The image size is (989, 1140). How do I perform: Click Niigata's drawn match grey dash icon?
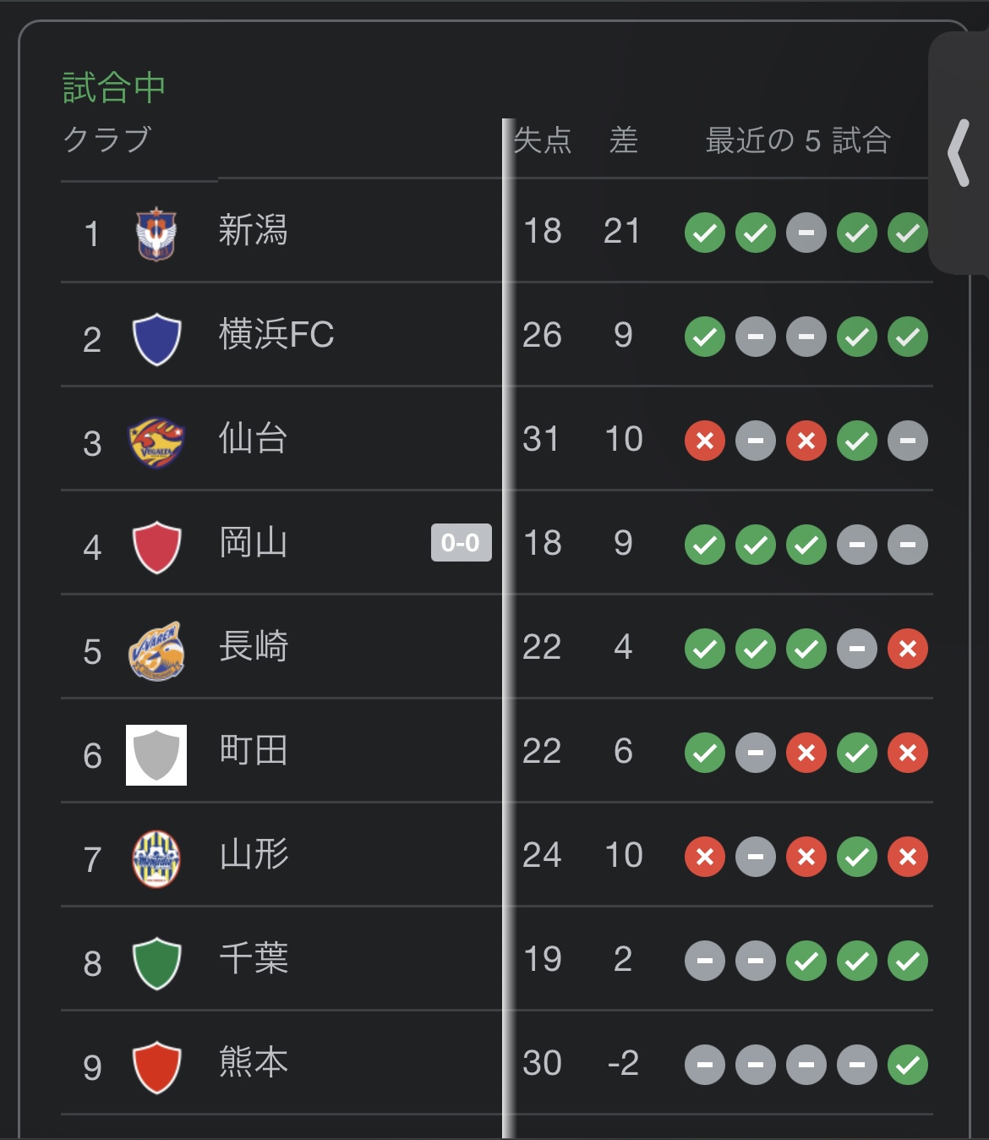(806, 233)
